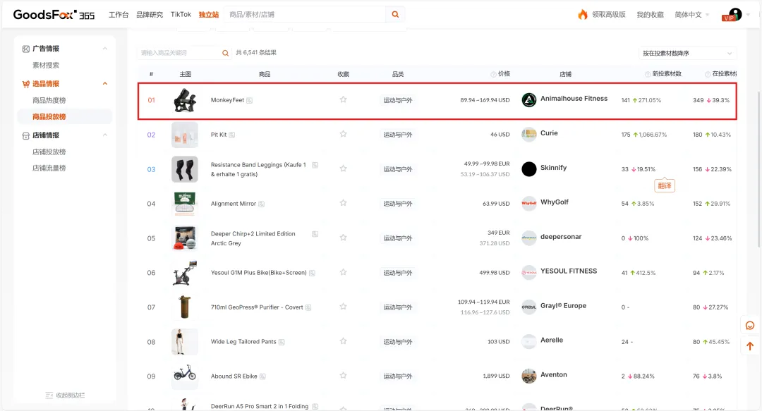
Task: Click translate icon beside Deeper Chirp+2 Limited Edition
Action: [315, 234]
